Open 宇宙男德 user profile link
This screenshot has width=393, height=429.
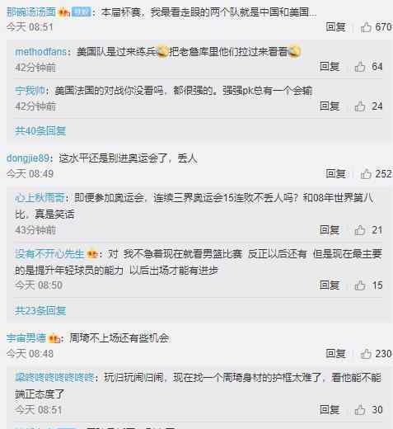tap(26, 338)
